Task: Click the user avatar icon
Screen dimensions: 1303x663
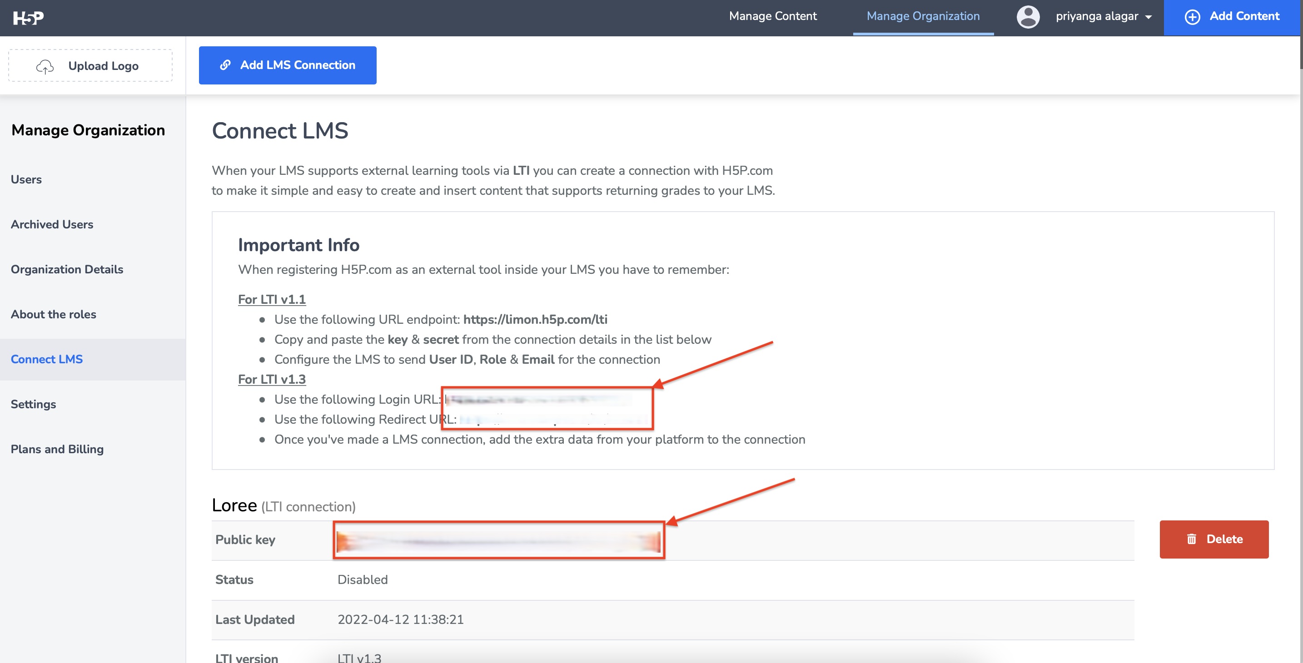Action: [1028, 17]
